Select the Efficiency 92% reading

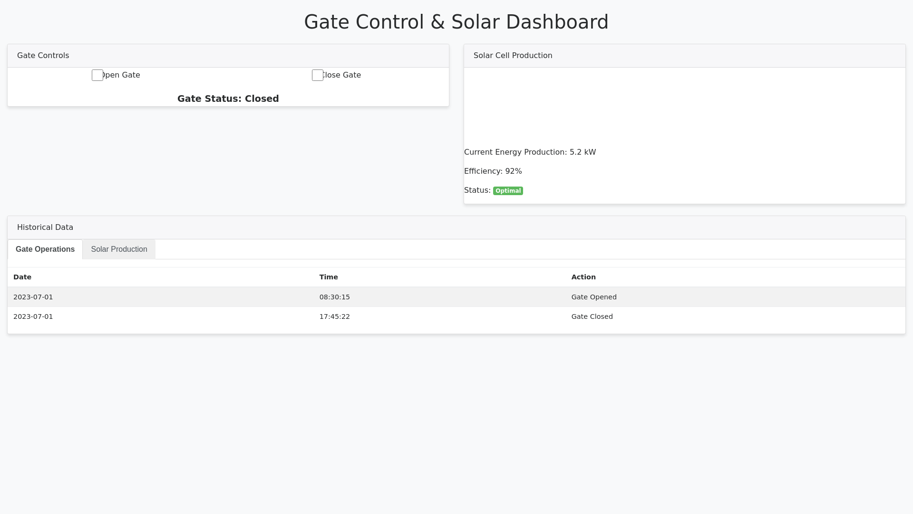point(493,171)
